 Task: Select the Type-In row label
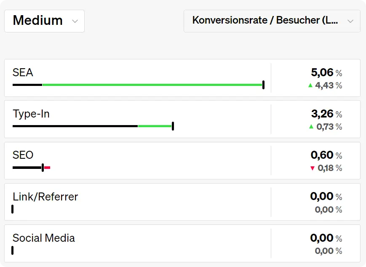pyautogui.click(x=31, y=114)
